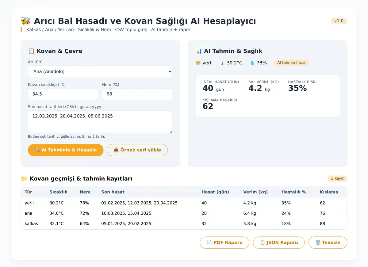Click the 76 wintering cell
Image resolution: width=368 pixels, height=267 pixels.
point(322,213)
